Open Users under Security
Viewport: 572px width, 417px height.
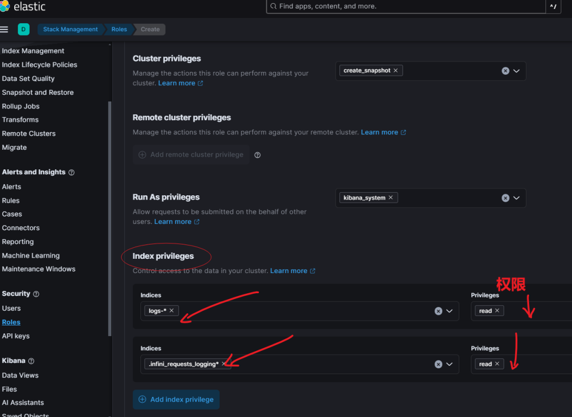11,309
